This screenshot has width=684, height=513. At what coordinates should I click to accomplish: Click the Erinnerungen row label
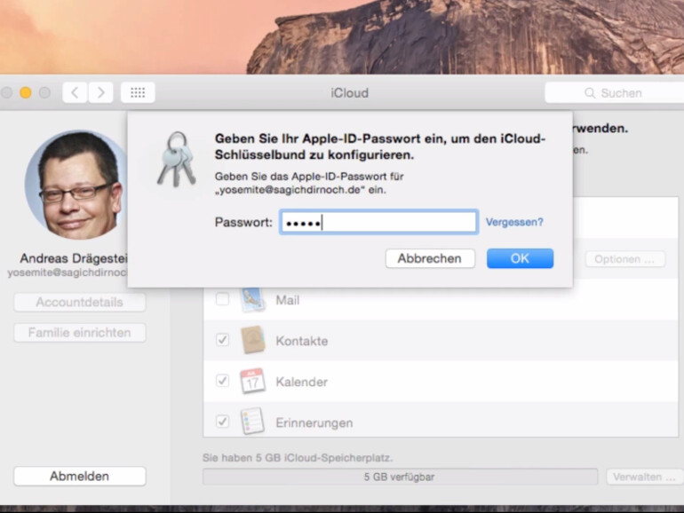point(314,422)
